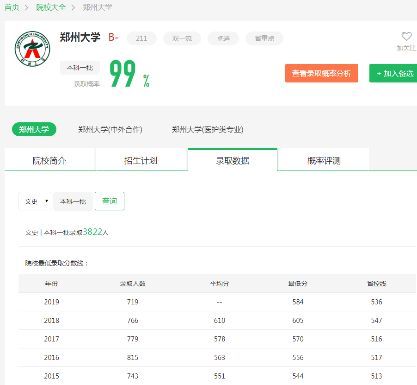Screen dimensions: 417x385
Task: Open the 文史 subject dropdown
Action: coord(35,201)
